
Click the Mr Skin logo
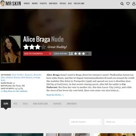pyautogui.click(x=11, y=4)
